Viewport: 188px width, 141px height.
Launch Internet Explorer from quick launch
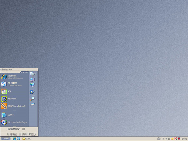coord(15,138)
